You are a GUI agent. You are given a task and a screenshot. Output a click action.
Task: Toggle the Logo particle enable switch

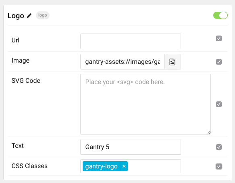pyautogui.click(x=220, y=15)
